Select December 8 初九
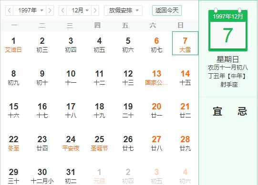 click(13, 78)
